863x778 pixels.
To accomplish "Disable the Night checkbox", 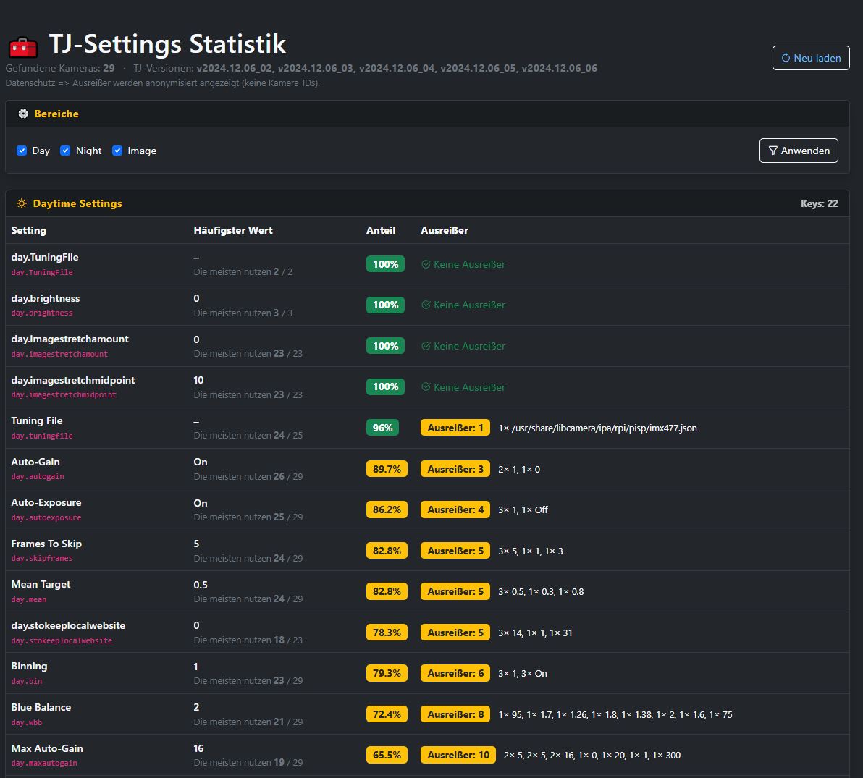I will [65, 151].
